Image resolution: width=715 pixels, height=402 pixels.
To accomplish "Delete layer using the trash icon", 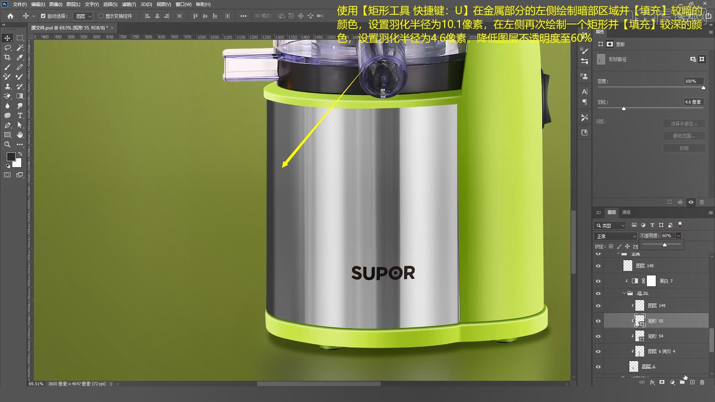I will pyautogui.click(x=702, y=382).
